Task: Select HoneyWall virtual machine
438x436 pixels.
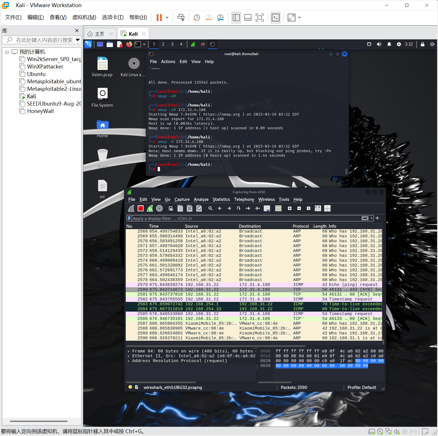Action: [40, 111]
